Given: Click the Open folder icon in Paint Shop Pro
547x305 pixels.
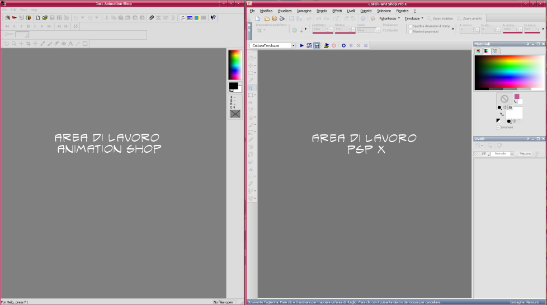Looking at the screenshot, I should click(x=267, y=18).
